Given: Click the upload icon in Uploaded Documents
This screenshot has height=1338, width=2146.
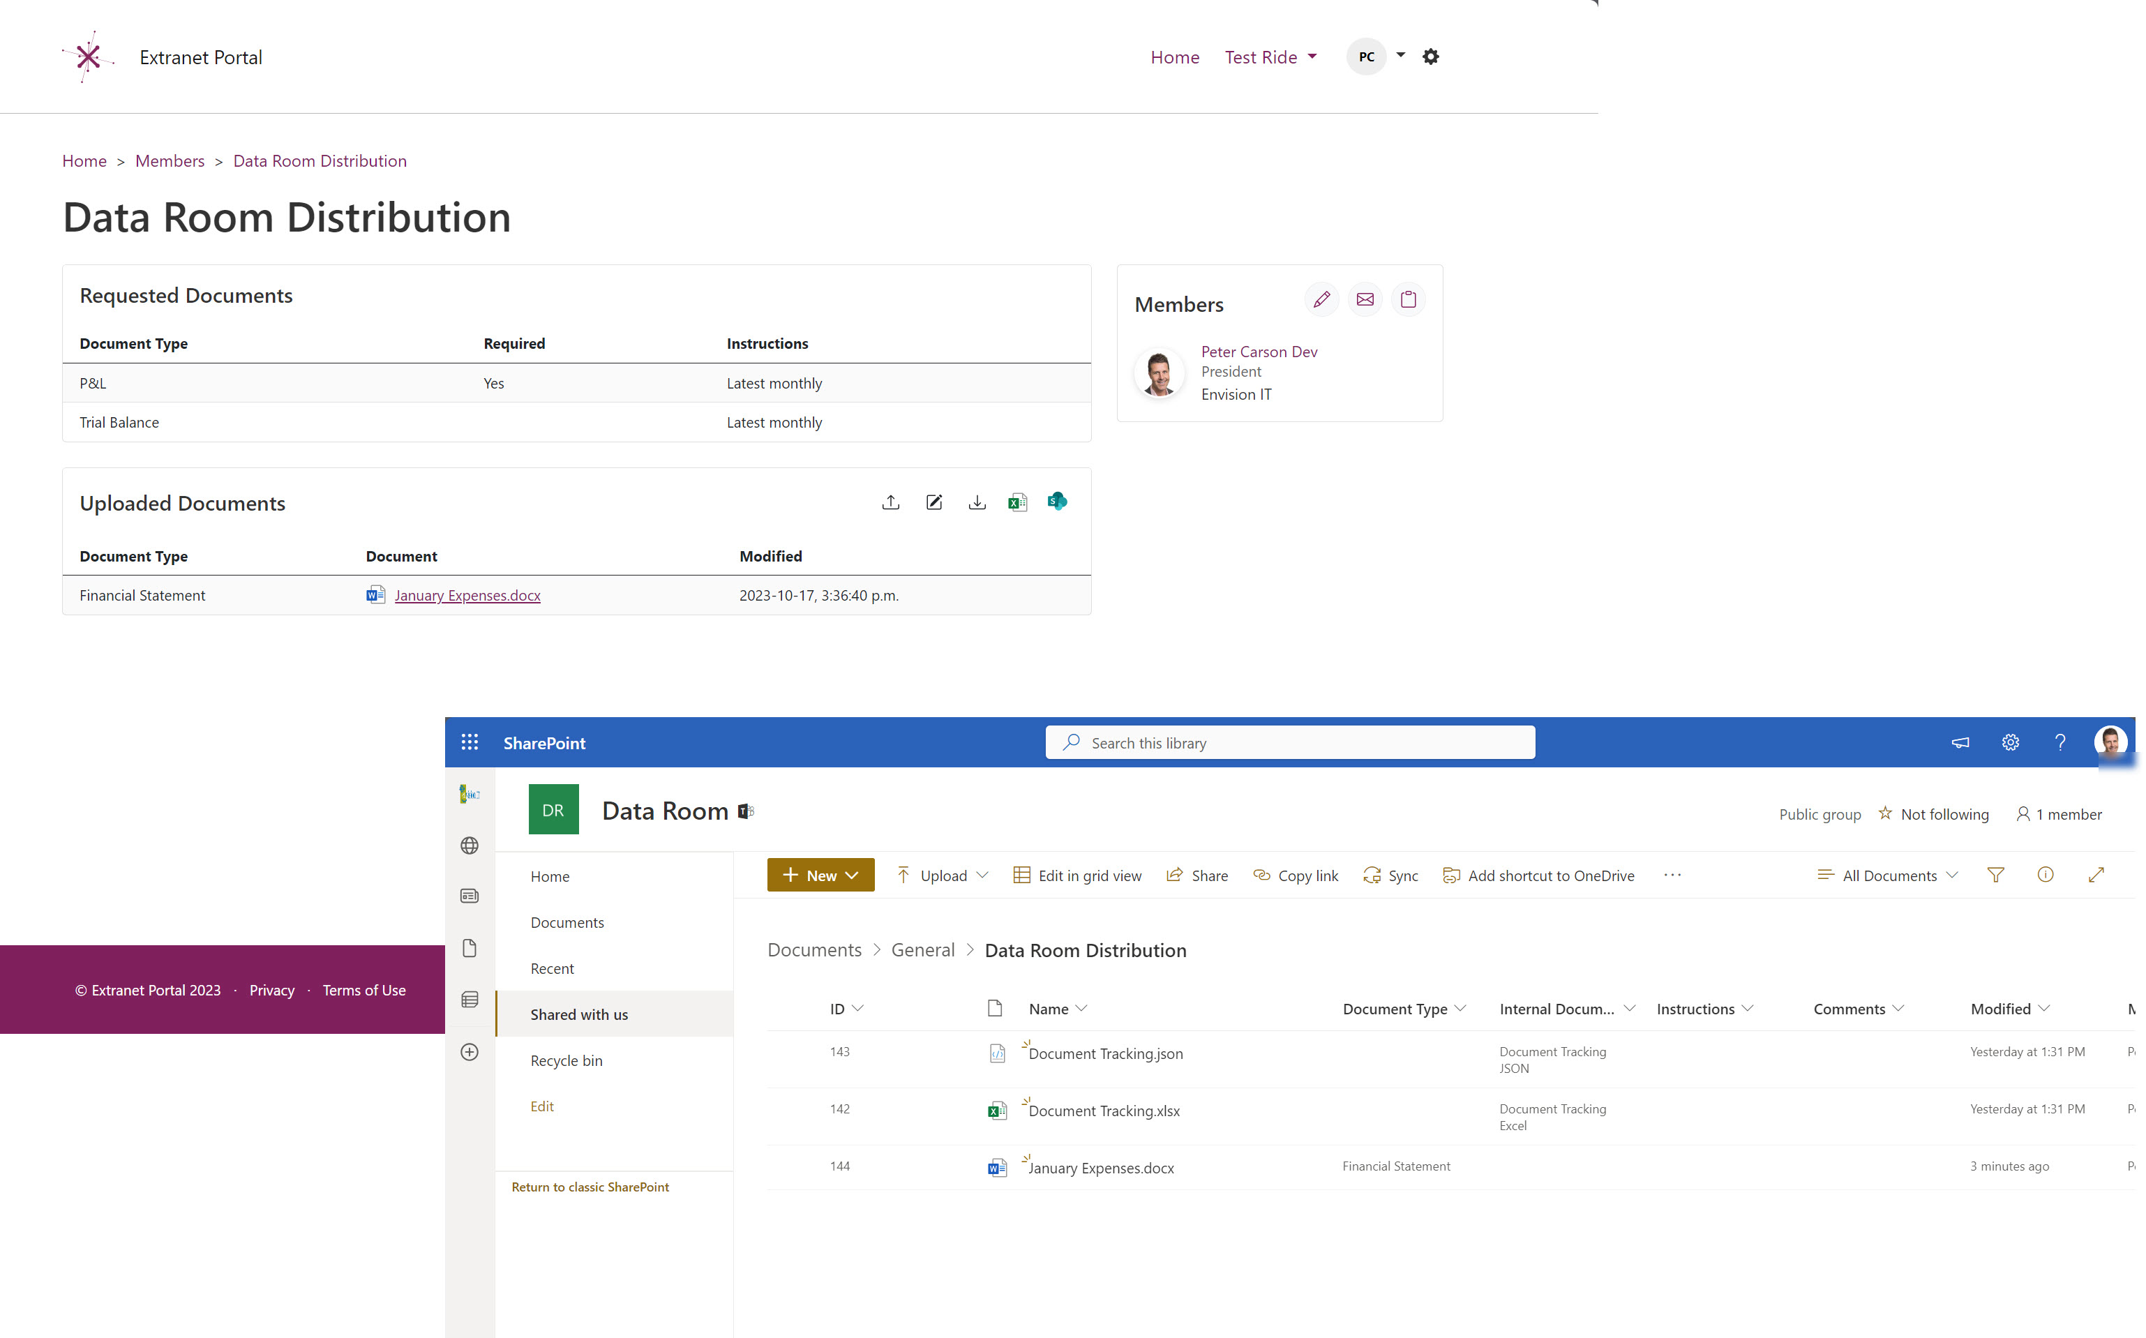Looking at the screenshot, I should pos(890,501).
